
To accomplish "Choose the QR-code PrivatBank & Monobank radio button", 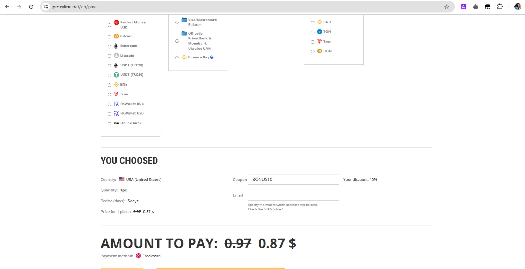I will click(177, 41).
